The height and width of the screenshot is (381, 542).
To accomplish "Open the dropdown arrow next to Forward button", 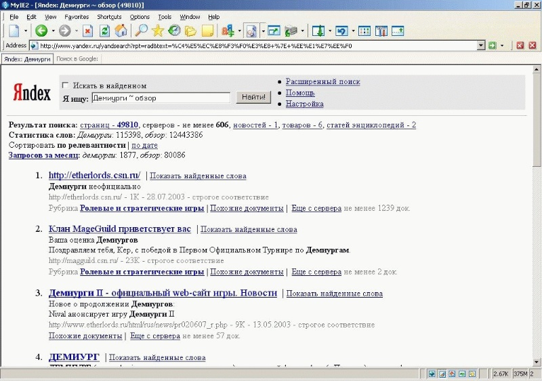I will click(x=77, y=31).
